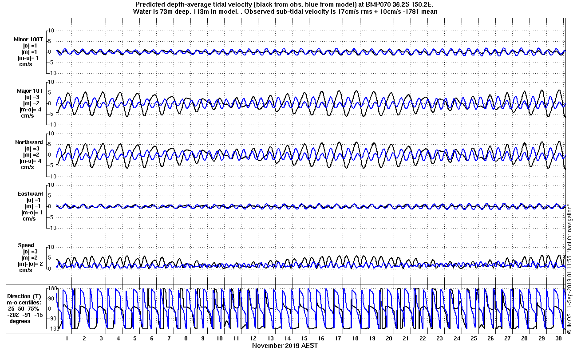Click "|m|-|o|= 2" in the Speed panel
Viewport: 577px width, 355px height.
pyautogui.click(x=30, y=264)
